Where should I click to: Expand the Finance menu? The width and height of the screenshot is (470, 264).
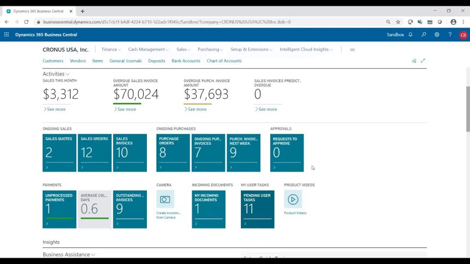tap(111, 49)
